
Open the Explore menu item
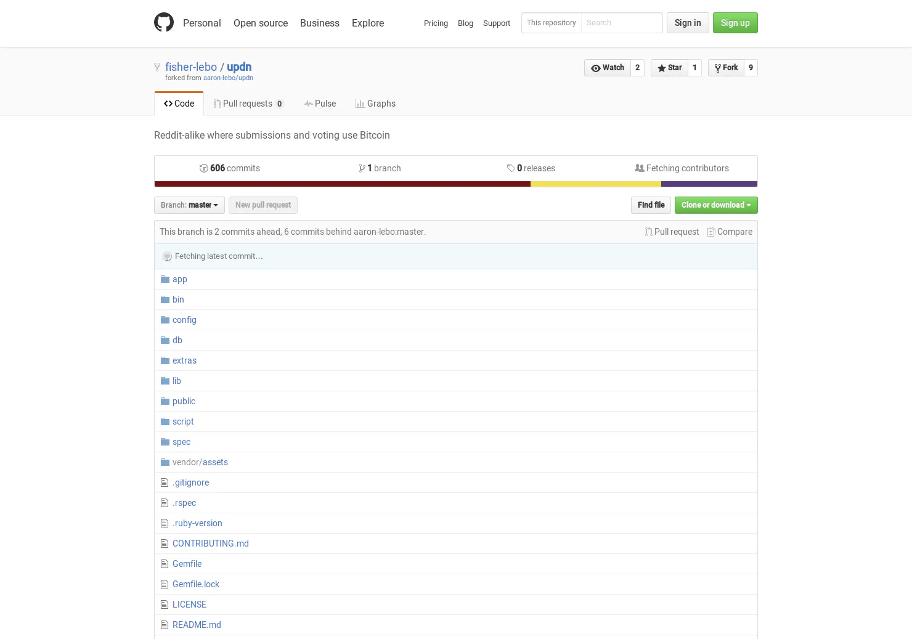(x=368, y=23)
